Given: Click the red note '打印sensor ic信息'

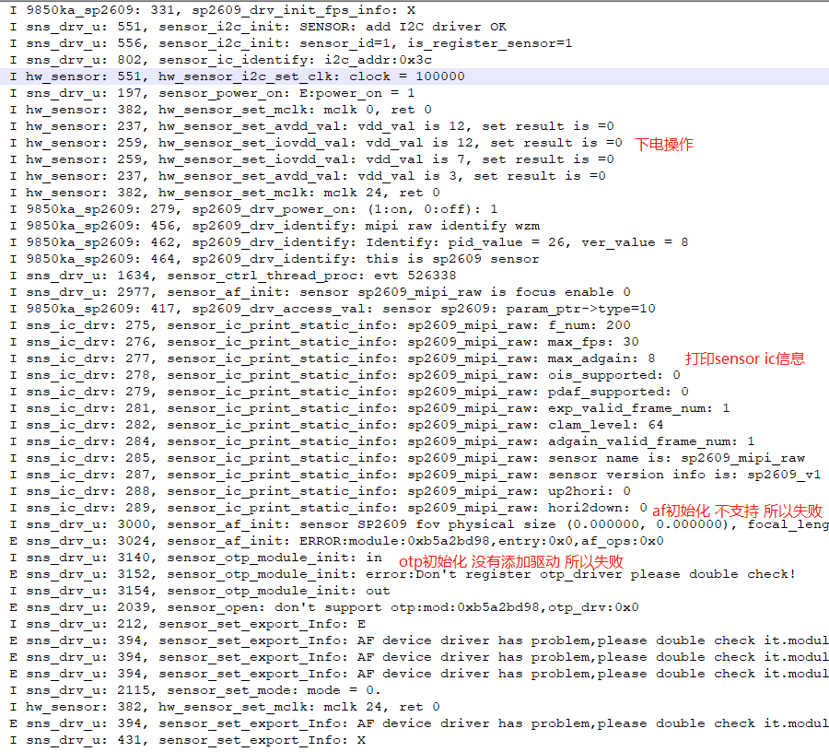Looking at the screenshot, I should 745,358.
